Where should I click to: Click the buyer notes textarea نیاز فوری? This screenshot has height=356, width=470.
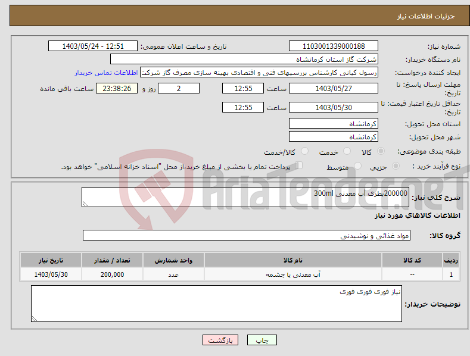click(216, 304)
